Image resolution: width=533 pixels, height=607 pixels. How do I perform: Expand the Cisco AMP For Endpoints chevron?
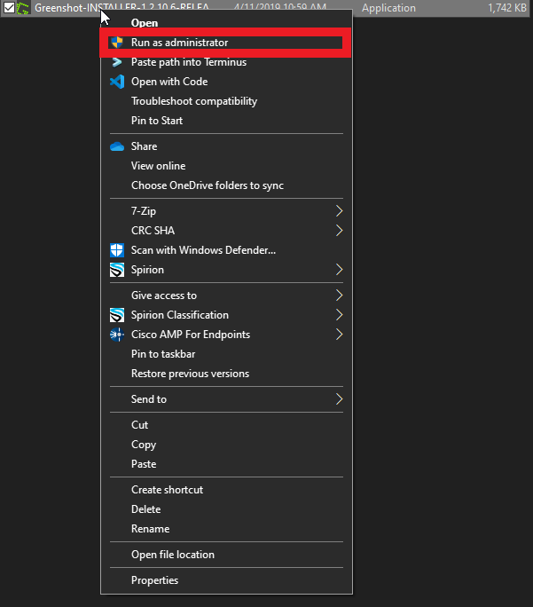(x=339, y=335)
